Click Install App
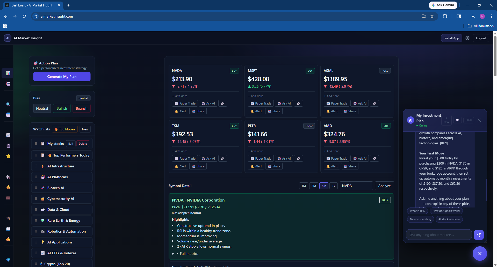Image resolution: width=497 pixels, height=267 pixels. pos(451,38)
